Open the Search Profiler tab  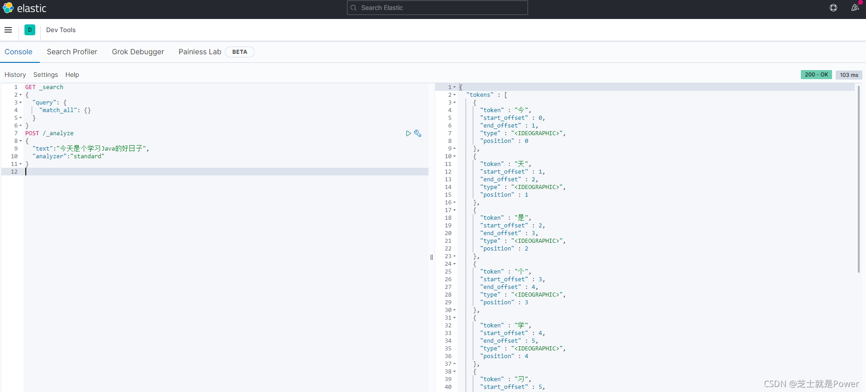72,52
